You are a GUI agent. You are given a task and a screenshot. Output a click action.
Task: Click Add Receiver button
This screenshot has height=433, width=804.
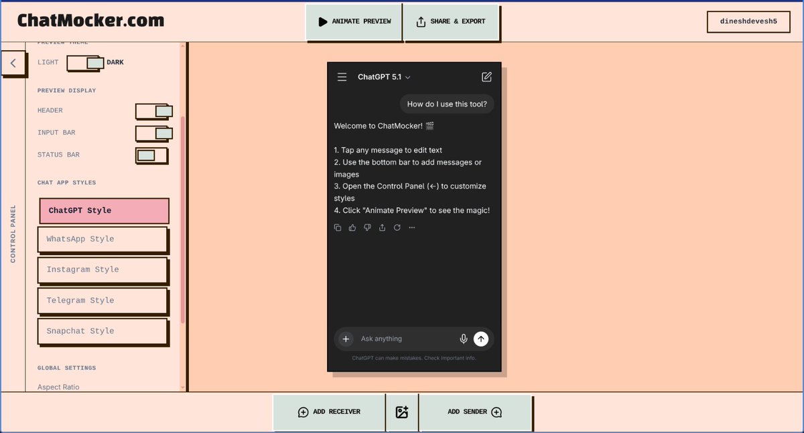coord(329,412)
